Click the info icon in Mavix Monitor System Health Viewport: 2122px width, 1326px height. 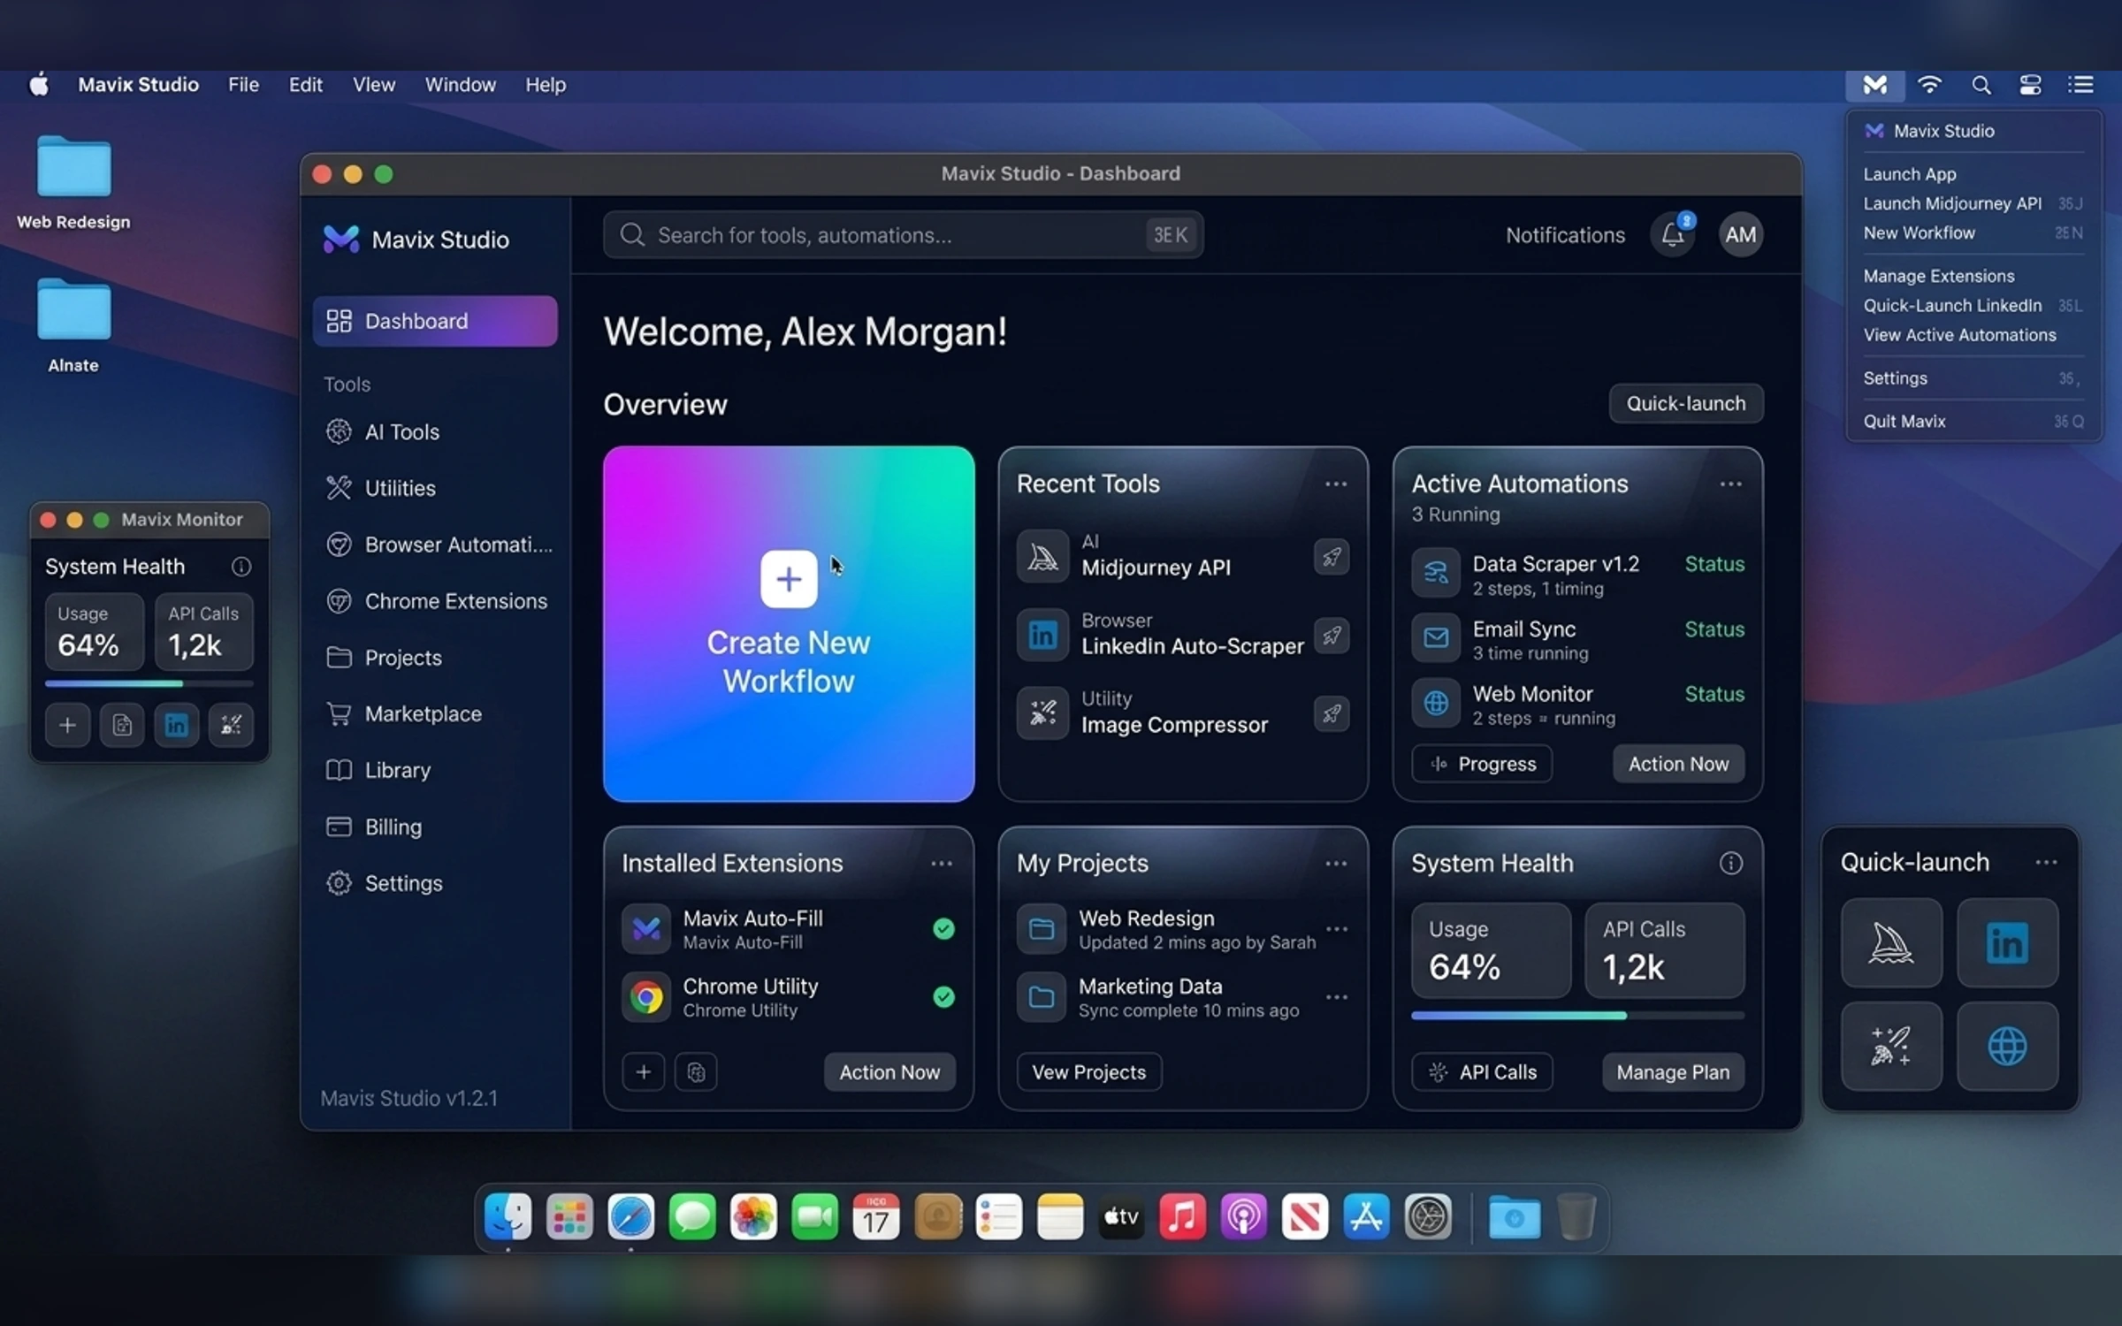pyautogui.click(x=240, y=567)
